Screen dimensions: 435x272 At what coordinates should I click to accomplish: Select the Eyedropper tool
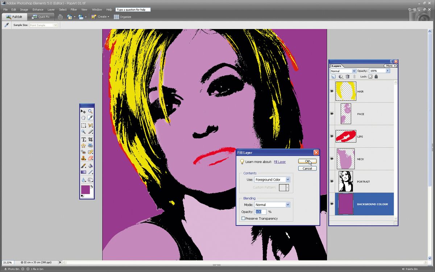[x=91, y=118]
